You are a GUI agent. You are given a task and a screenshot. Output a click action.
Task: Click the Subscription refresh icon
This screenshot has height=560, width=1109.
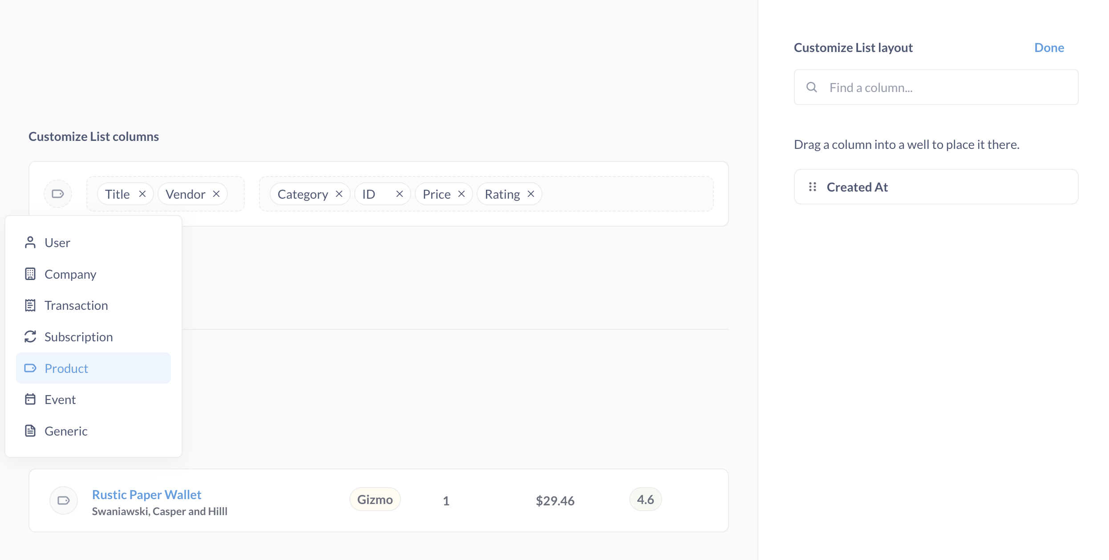coord(30,337)
